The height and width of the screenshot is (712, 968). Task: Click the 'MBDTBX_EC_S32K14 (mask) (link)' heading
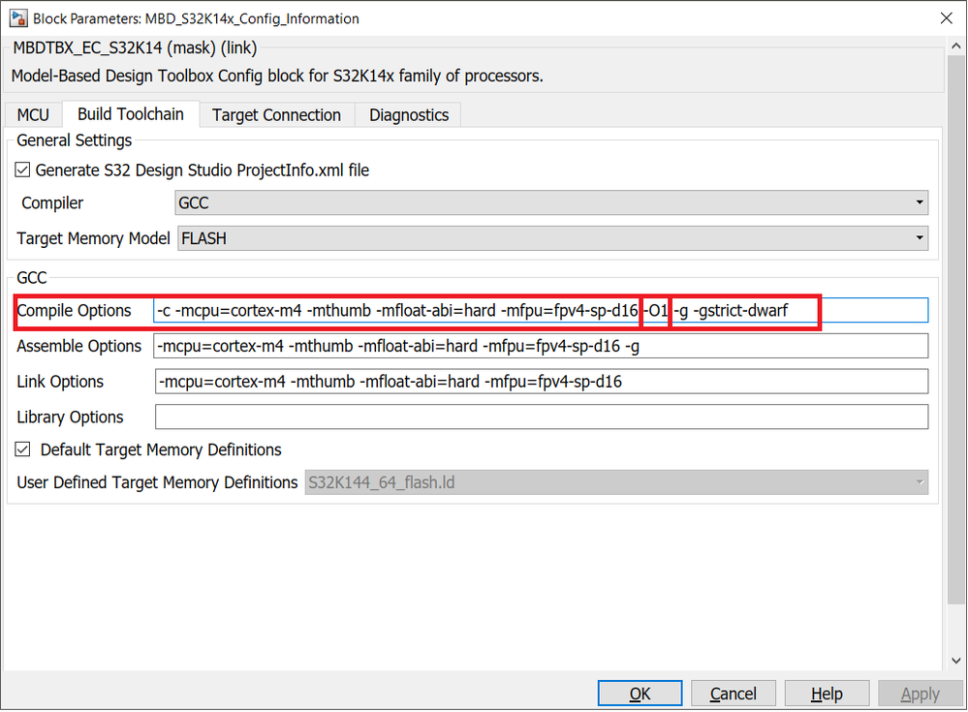pyautogui.click(x=136, y=48)
